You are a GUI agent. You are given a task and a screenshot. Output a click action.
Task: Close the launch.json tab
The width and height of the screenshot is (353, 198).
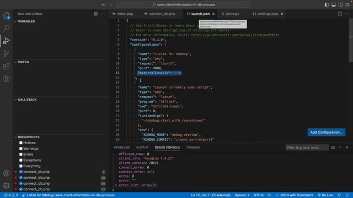click(x=213, y=14)
